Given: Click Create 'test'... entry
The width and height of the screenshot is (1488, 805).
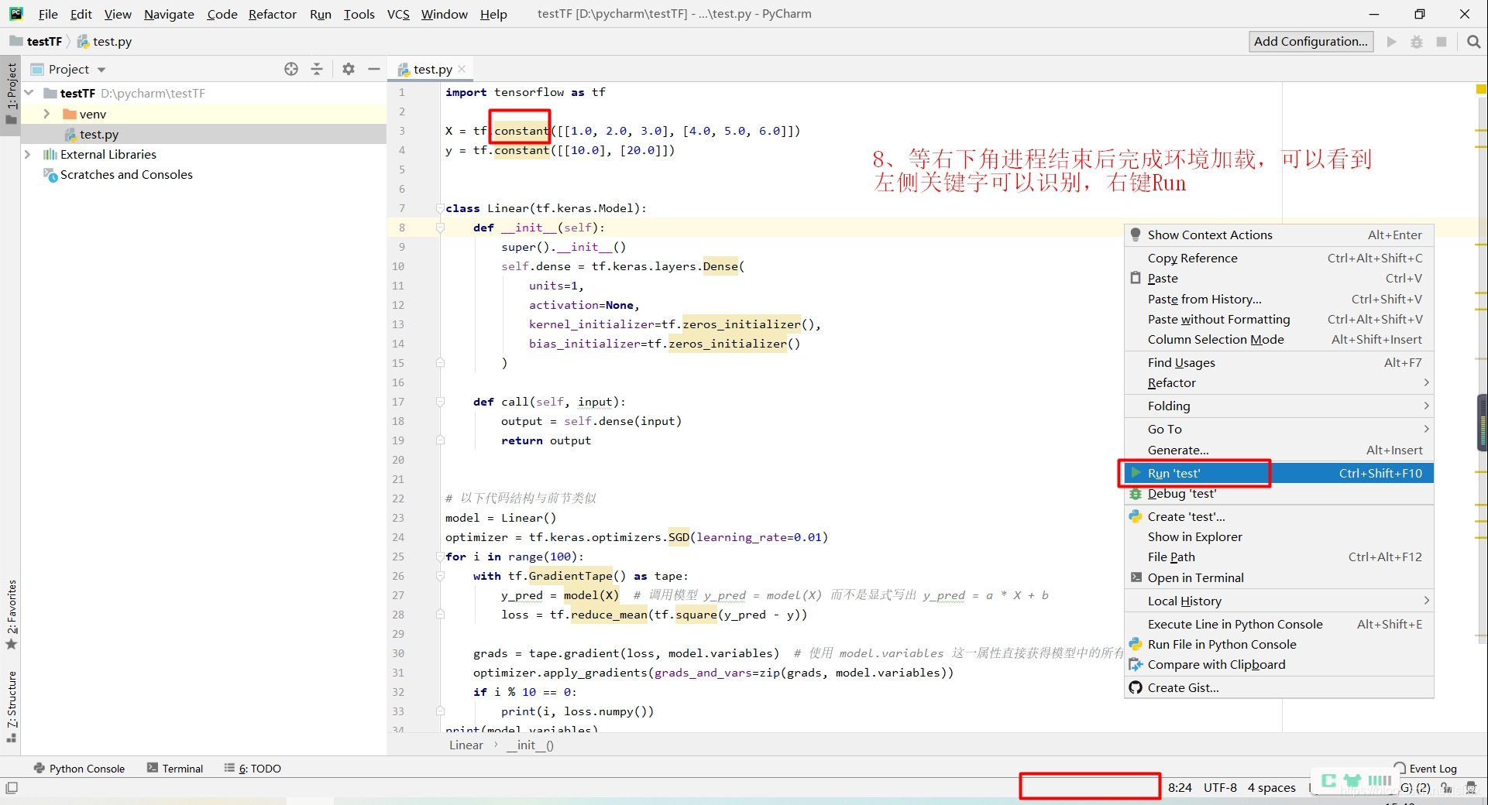Looking at the screenshot, I should (1279, 517).
